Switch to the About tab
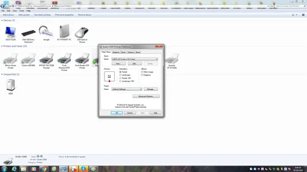 click(138, 52)
